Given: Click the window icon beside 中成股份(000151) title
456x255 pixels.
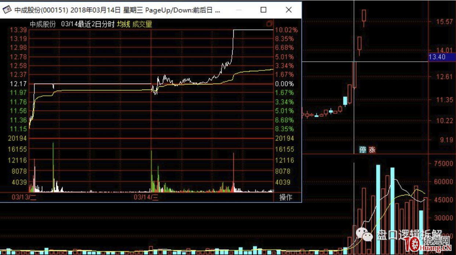Looking at the screenshot, I should 7,10.
